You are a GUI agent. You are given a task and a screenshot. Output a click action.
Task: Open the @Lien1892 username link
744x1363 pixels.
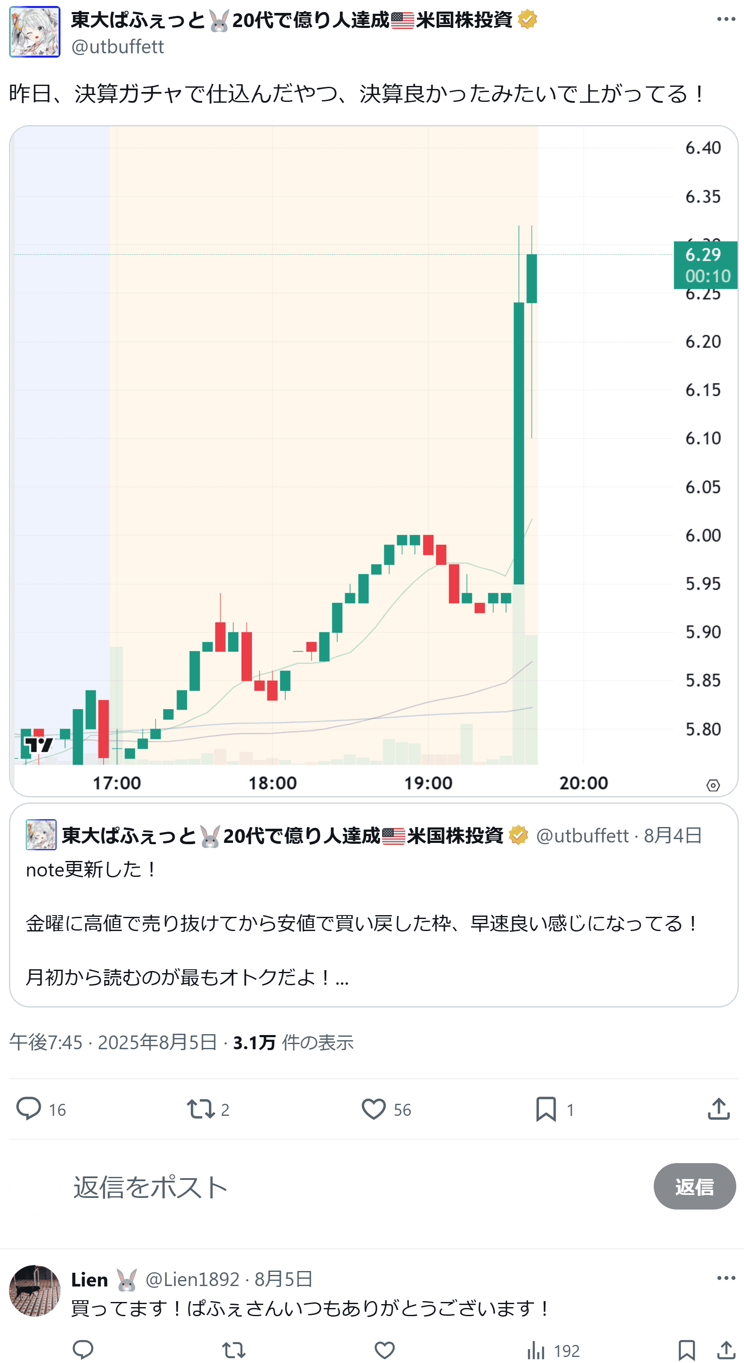click(193, 1279)
